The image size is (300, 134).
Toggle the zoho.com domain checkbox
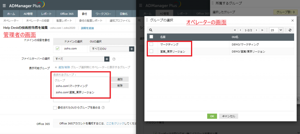[x=58, y=49]
